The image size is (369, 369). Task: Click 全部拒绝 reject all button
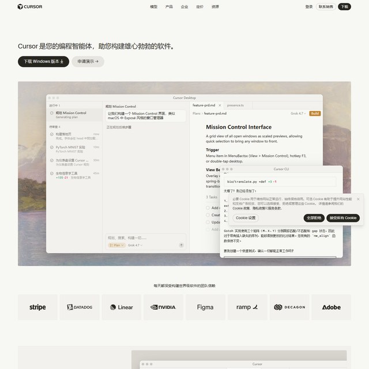314,218
